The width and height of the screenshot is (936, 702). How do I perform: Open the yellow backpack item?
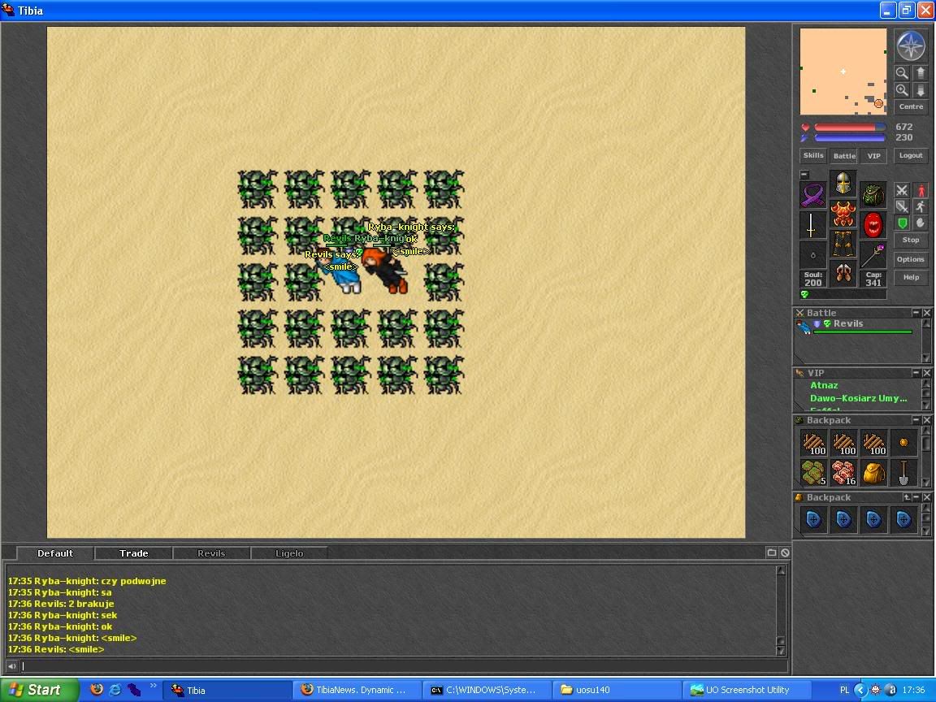(x=873, y=473)
